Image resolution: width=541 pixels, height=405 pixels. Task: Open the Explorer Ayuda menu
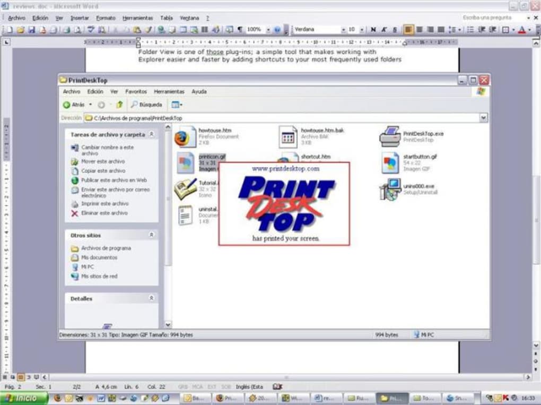pos(199,92)
